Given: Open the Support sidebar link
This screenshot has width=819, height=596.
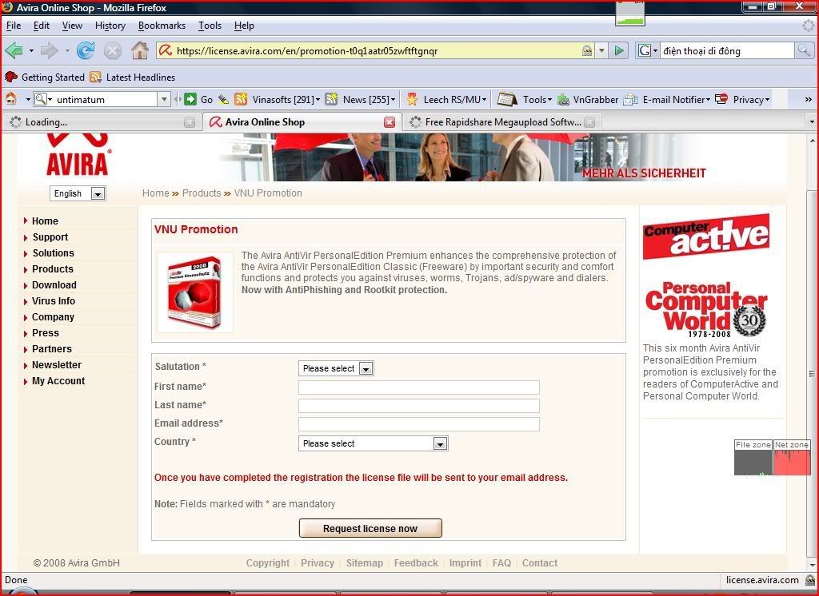Looking at the screenshot, I should (x=50, y=237).
